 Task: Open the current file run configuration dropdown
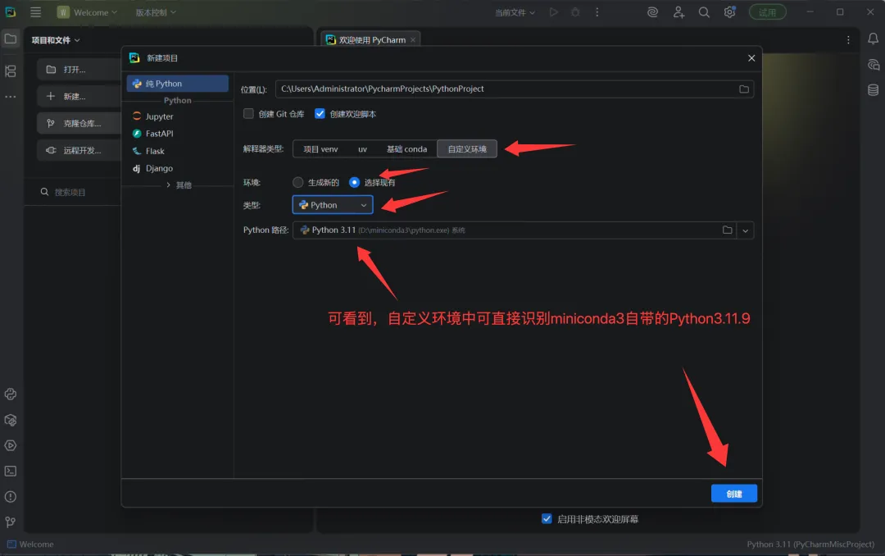coord(515,12)
